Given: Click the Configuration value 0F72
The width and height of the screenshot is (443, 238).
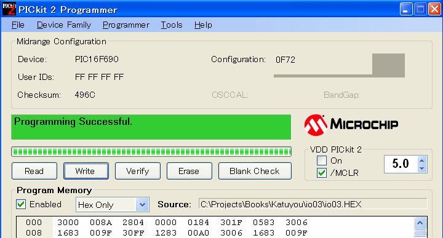Looking at the screenshot, I should pos(285,60).
